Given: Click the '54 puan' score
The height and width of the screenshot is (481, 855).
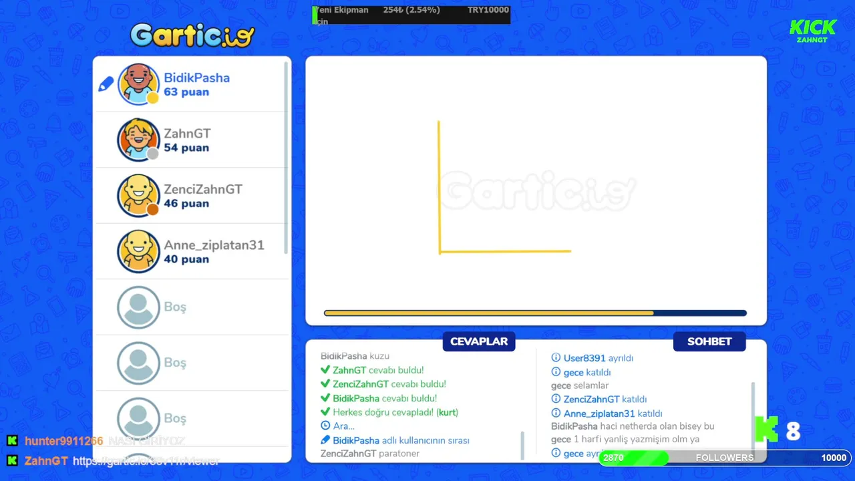Looking at the screenshot, I should 186,148.
